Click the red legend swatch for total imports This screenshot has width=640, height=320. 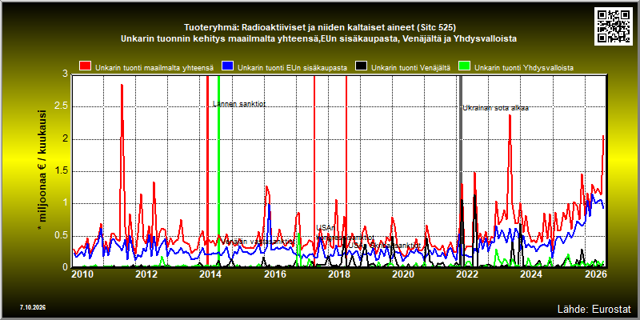(x=86, y=66)
